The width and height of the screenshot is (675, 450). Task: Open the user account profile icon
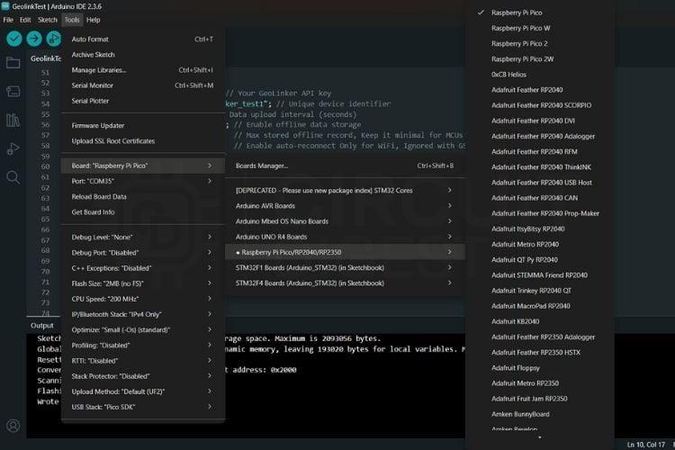[x=13, y=426]
